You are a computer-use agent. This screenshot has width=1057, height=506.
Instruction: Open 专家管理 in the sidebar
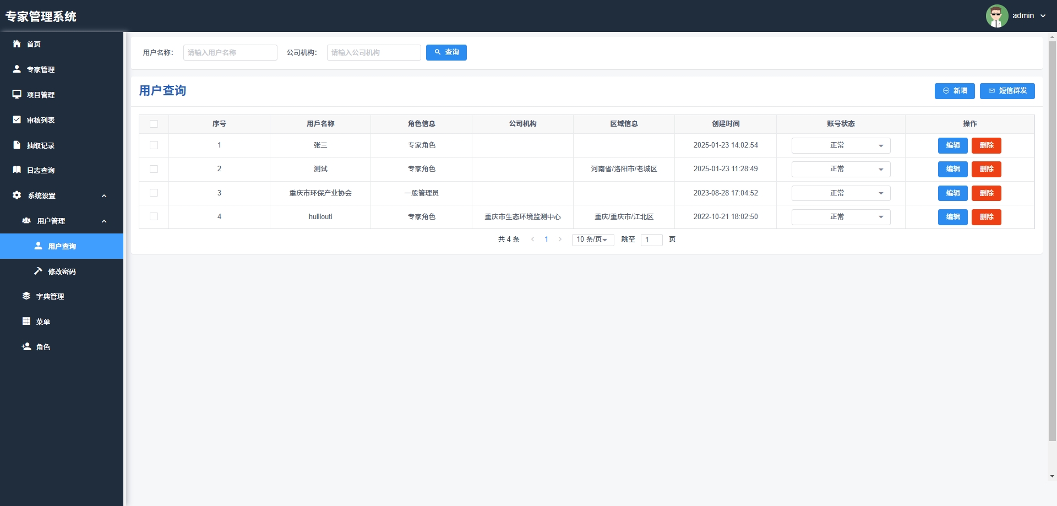pyautogui.click(x=62, y=69)
